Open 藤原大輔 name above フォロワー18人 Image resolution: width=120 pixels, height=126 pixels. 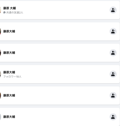point(9,72)
